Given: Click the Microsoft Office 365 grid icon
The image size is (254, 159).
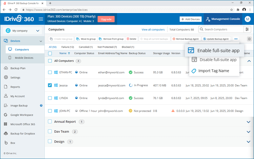Looking at the screenshot, I should (x=5, y=124).
